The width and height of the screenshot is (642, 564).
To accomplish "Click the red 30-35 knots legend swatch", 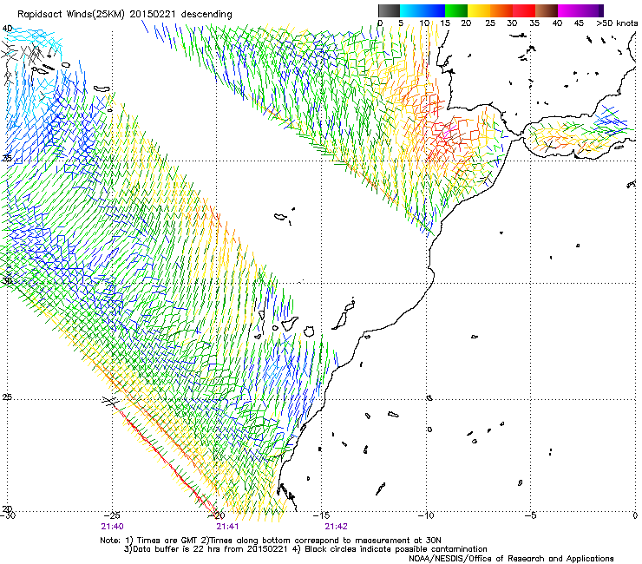I will 524,10.
